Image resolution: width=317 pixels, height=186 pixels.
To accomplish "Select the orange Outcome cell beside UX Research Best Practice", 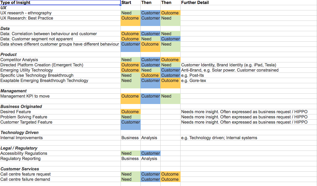I will (x=130, y=18).
